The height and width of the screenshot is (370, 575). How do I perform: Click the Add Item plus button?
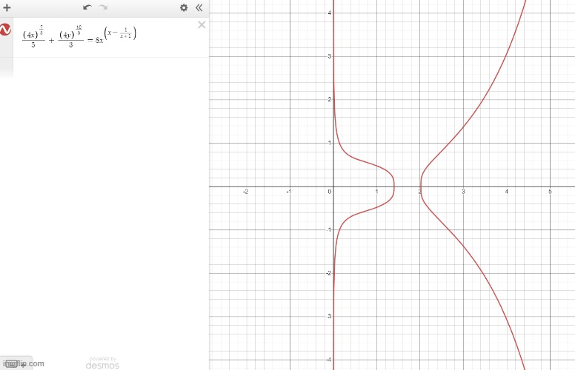pyautogui.click(x=7, y=7)
